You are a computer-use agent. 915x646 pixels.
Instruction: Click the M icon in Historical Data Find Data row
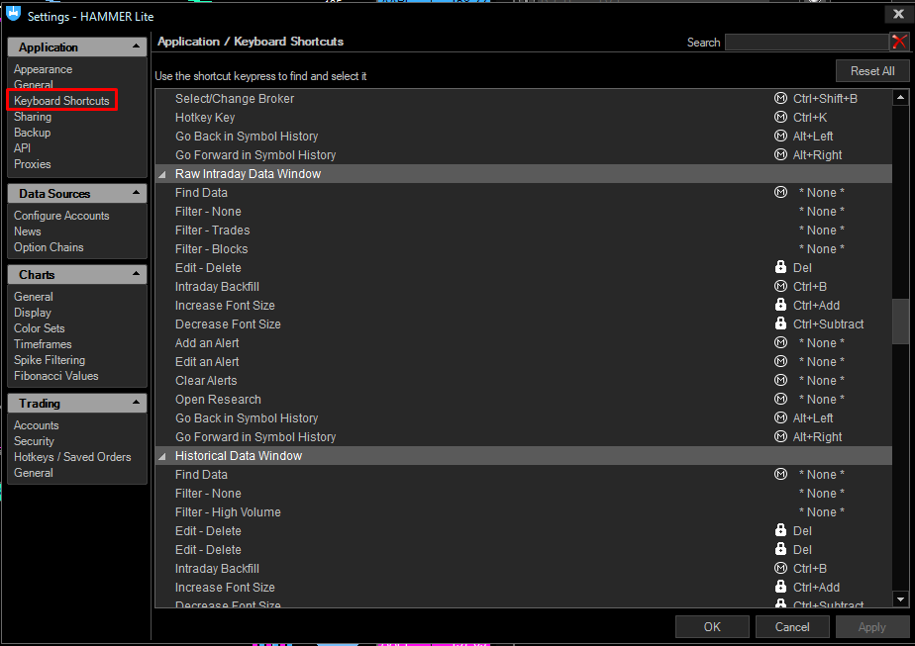(780, 474)
